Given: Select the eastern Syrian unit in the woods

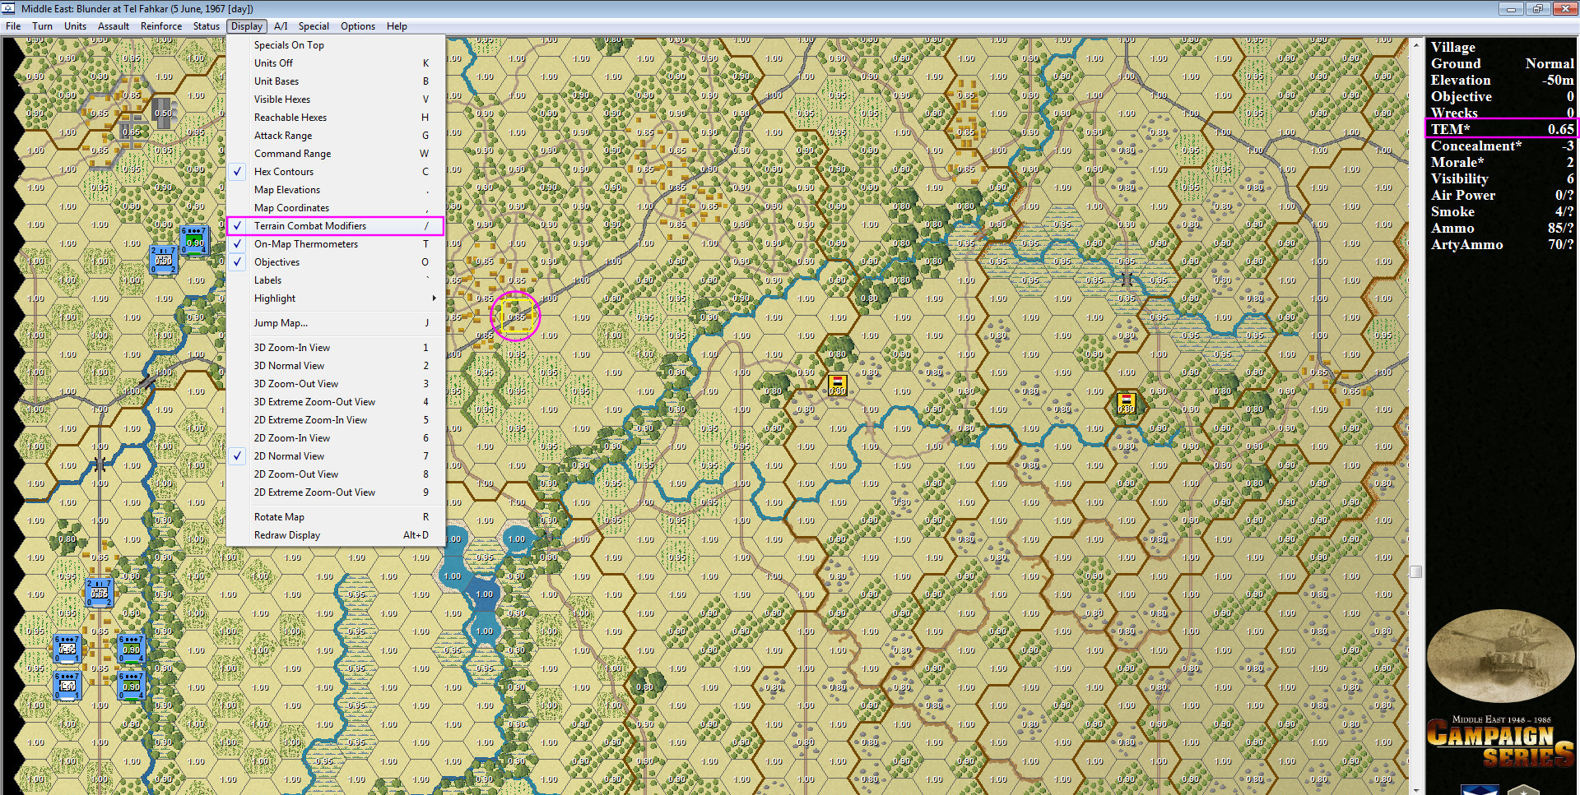Looking at the screenshot, I should 1127,403.
